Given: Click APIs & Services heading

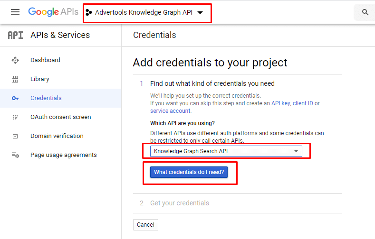Looking at the screenshot, I should tap(60, 35).
